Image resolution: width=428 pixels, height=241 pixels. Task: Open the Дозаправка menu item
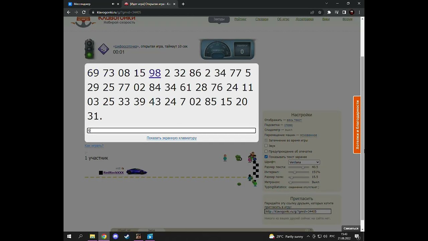pos(305,19)
